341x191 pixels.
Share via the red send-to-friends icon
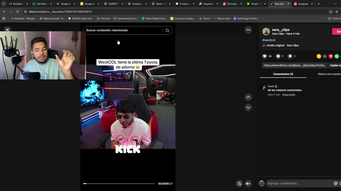[x=331, y=56]
